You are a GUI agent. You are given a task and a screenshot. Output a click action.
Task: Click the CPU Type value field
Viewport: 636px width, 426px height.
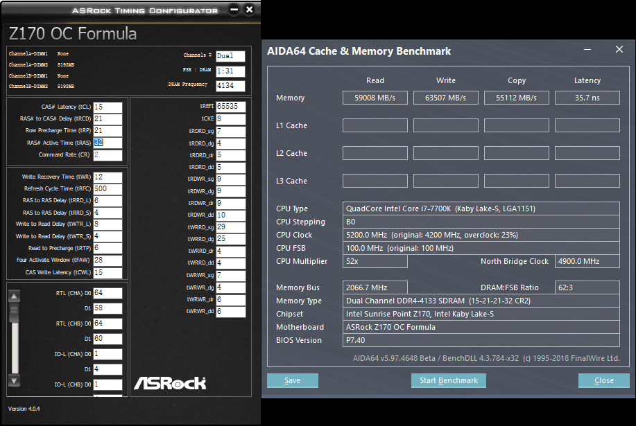[x=481, y=208]
